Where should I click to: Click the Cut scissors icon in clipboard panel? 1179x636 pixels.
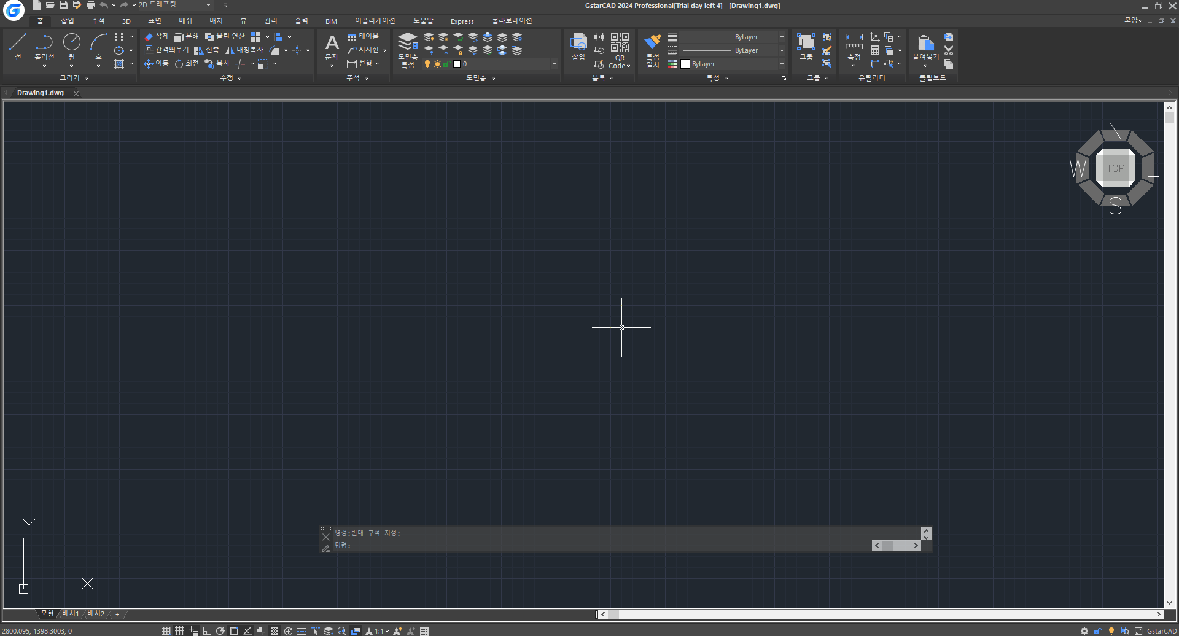949,50
